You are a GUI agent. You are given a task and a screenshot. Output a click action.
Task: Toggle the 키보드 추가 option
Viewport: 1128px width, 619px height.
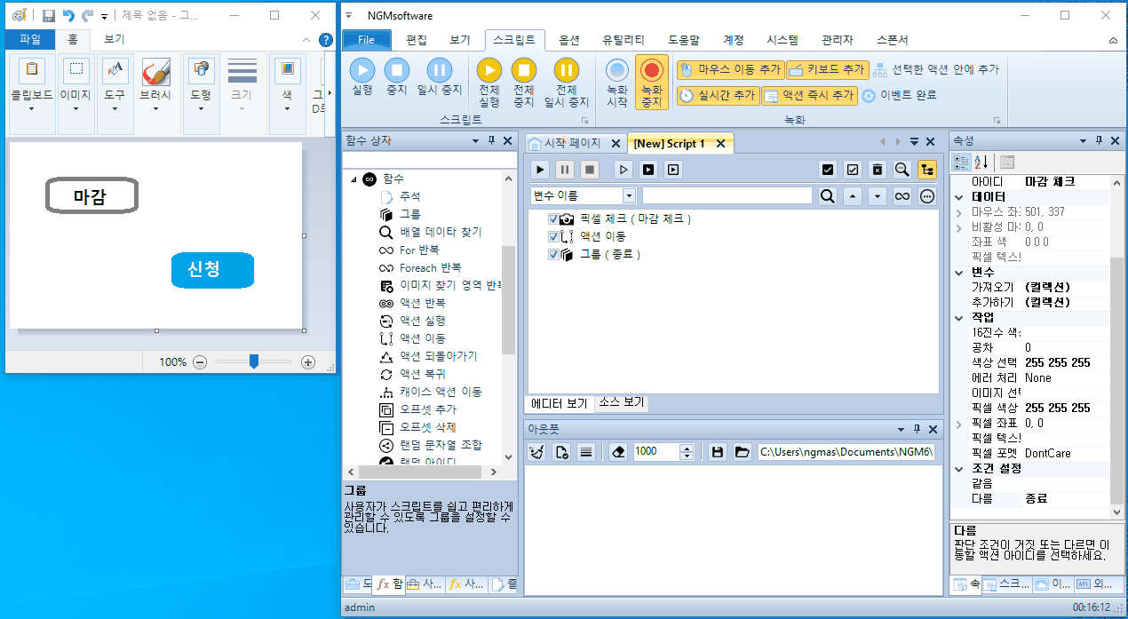(x=826, y=69)
